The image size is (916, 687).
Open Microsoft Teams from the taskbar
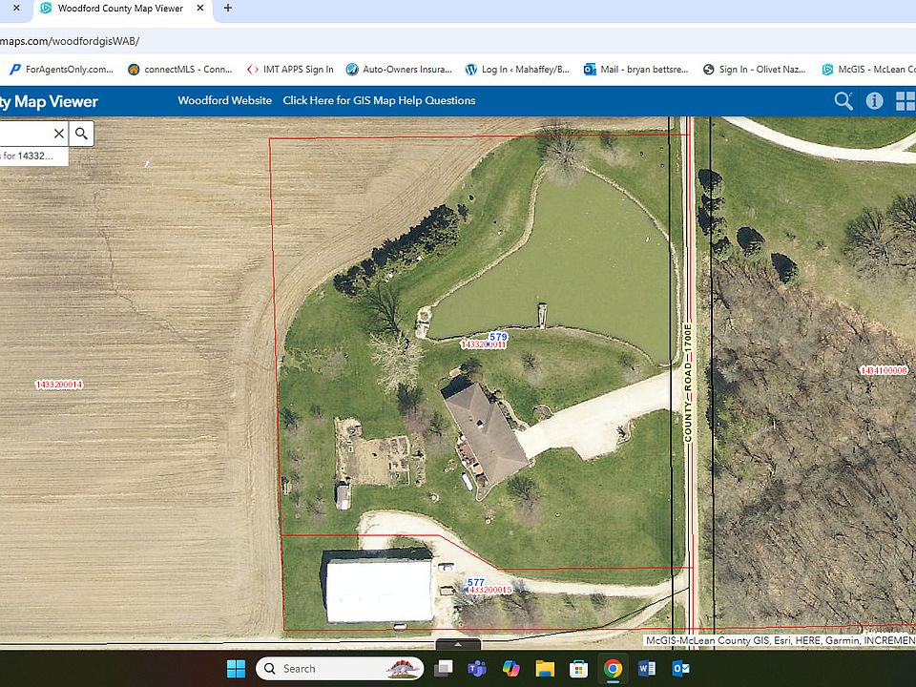click(474, 669)
